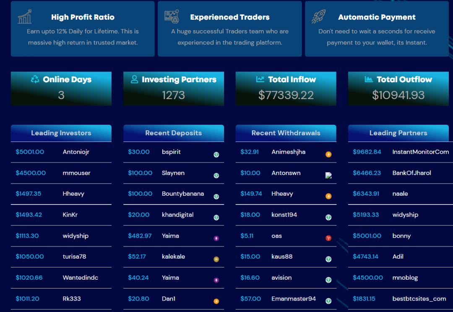
Task: Click the traders icon beside Experienced Traders
Action: click(172, 16)
